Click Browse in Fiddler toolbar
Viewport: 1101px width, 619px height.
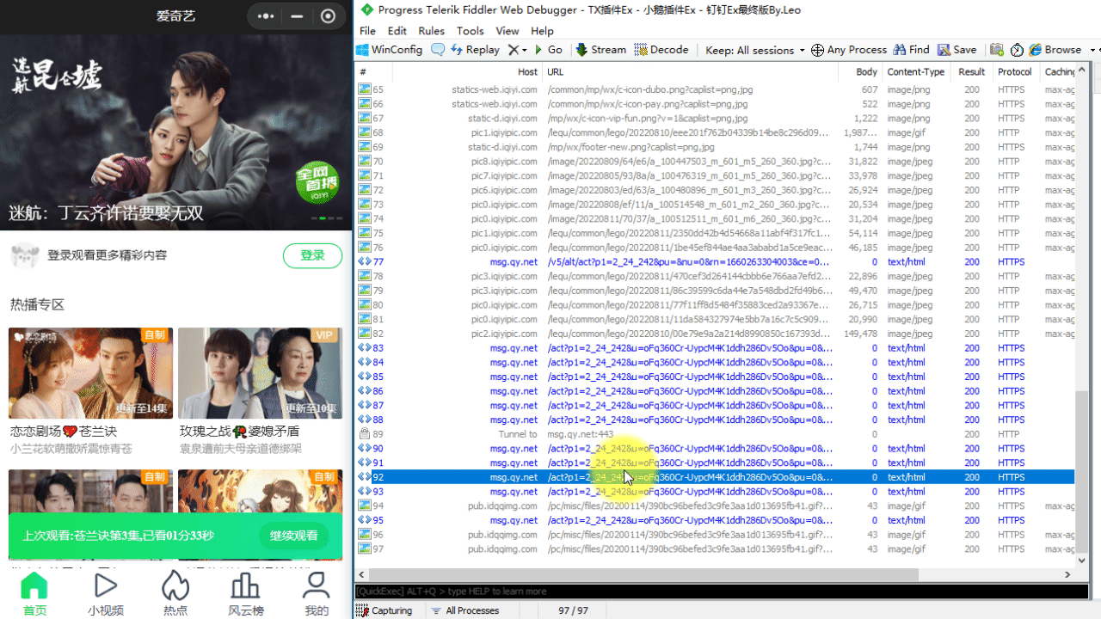[x=1055, y=50]
